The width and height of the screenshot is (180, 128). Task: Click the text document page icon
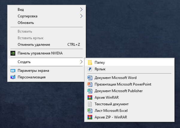pos(90,104)
